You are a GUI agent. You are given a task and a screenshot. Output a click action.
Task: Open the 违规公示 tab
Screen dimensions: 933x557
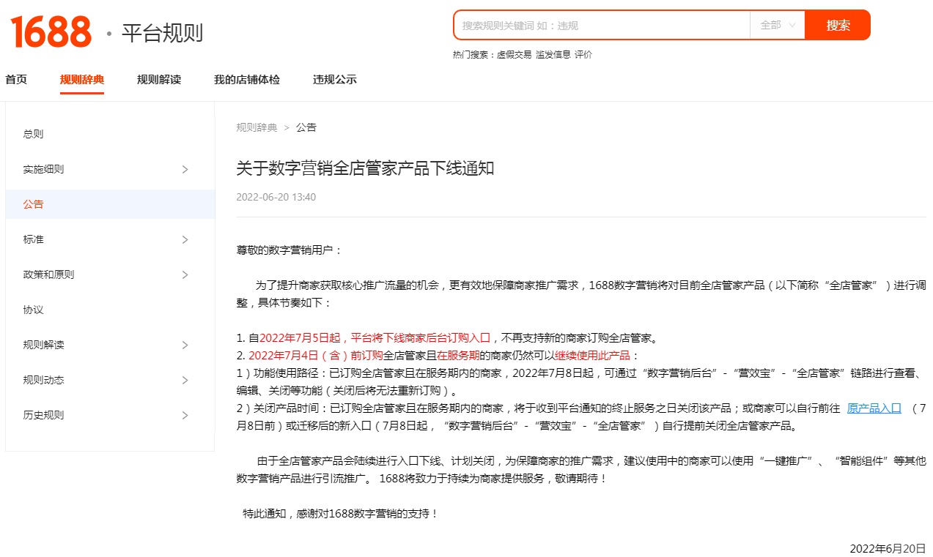pyautogui.click(x=335, y=80)
